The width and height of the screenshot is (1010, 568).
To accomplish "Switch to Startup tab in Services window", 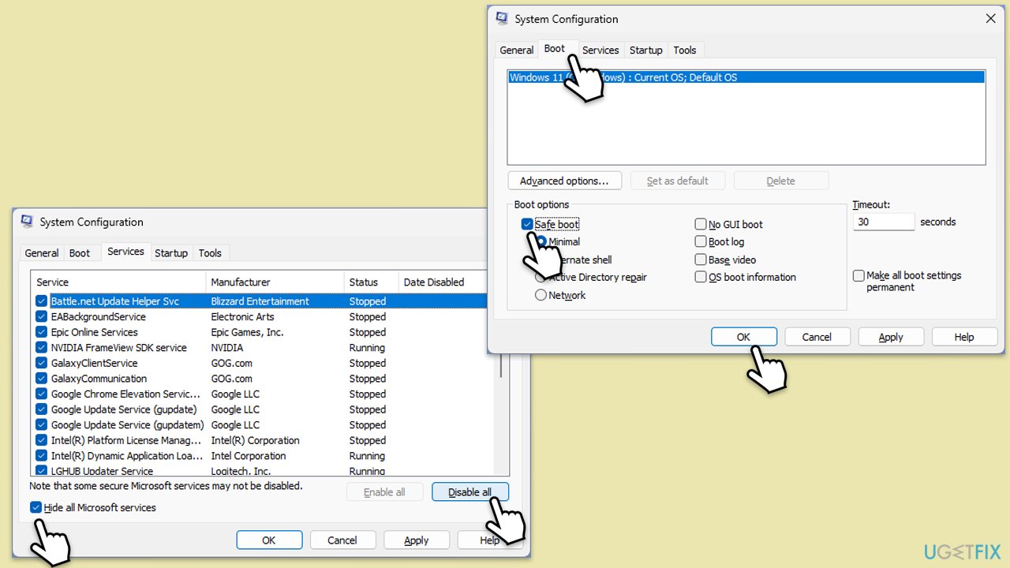I will click(171, 253).
